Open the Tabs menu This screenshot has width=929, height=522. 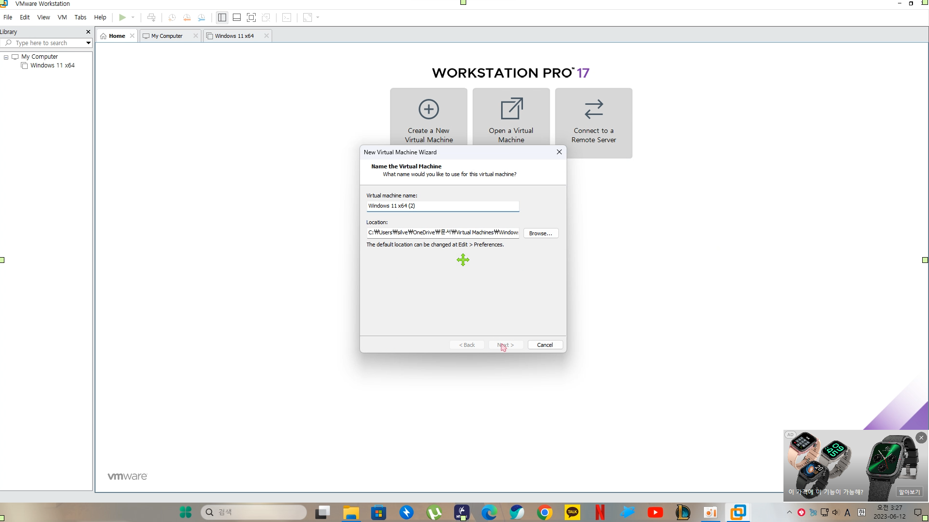pyautogui.click(x=81, y=17)
